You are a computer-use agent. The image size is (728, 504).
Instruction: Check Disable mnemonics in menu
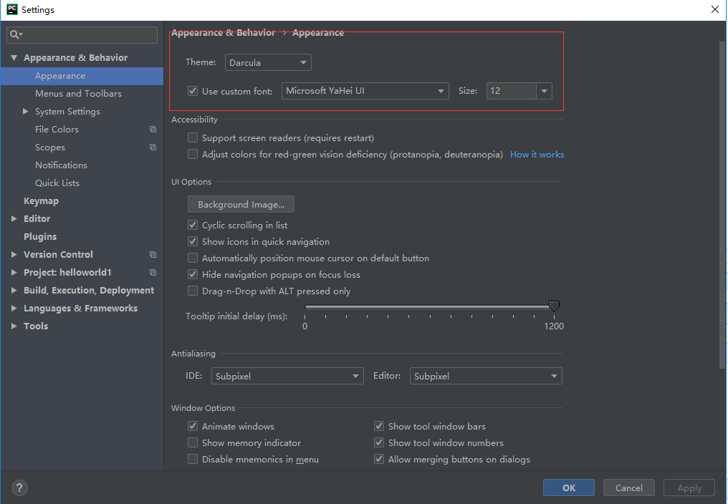click(193, 459)
